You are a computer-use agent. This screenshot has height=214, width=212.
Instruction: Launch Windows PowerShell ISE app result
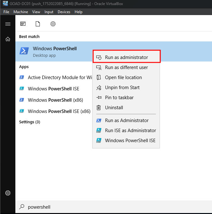[54, 89]
